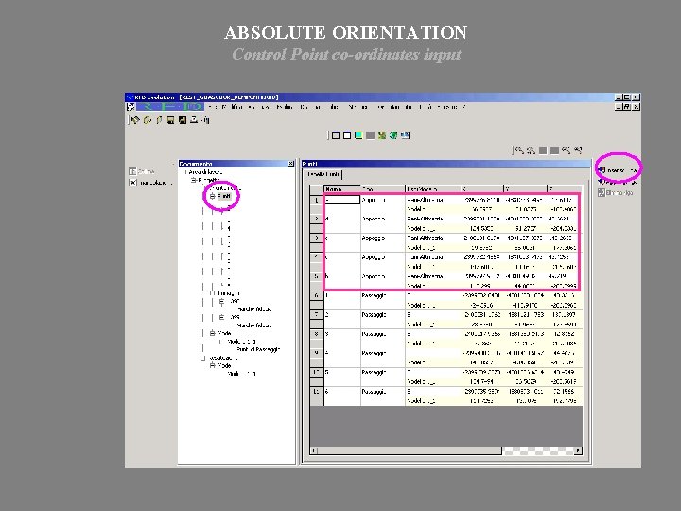Viewport: 681px width, 511px height.
Task: Click the blue monitor icon in center toolbar
Action: click(405, 135)
